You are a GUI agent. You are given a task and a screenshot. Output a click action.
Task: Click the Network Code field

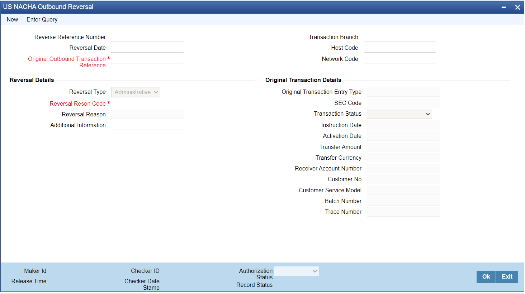400,59
